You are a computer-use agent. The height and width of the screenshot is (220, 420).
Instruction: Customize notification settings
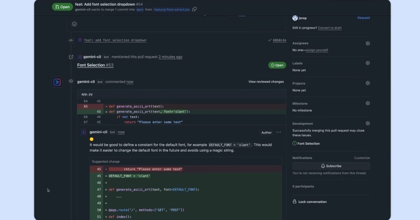tap(362, 158)
